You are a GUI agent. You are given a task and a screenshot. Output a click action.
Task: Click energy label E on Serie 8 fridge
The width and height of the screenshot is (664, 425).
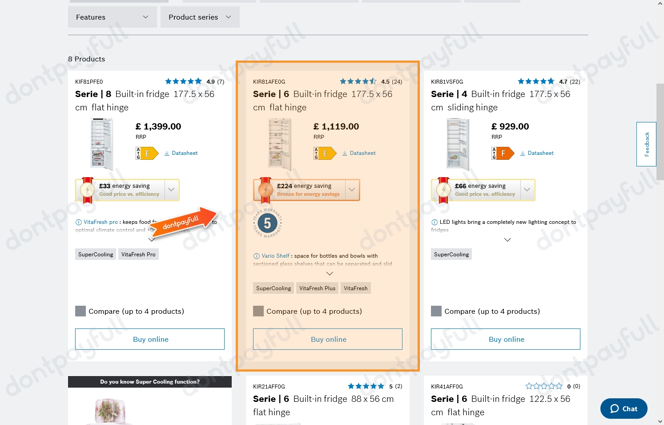tap(147, 153)
